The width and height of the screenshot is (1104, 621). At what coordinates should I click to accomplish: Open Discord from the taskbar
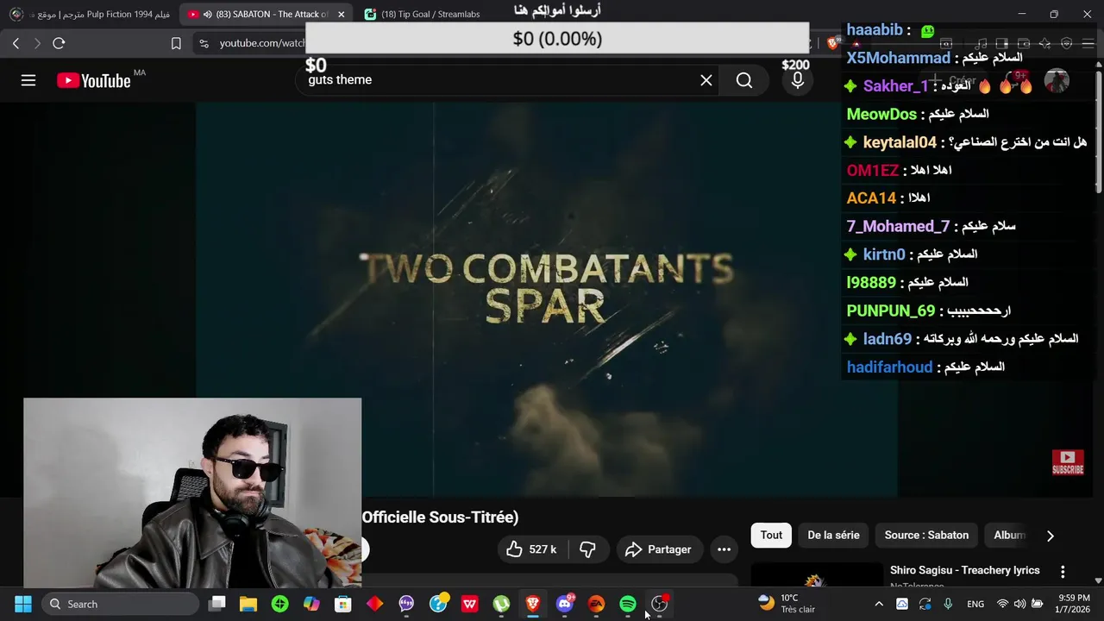(565, 604)
